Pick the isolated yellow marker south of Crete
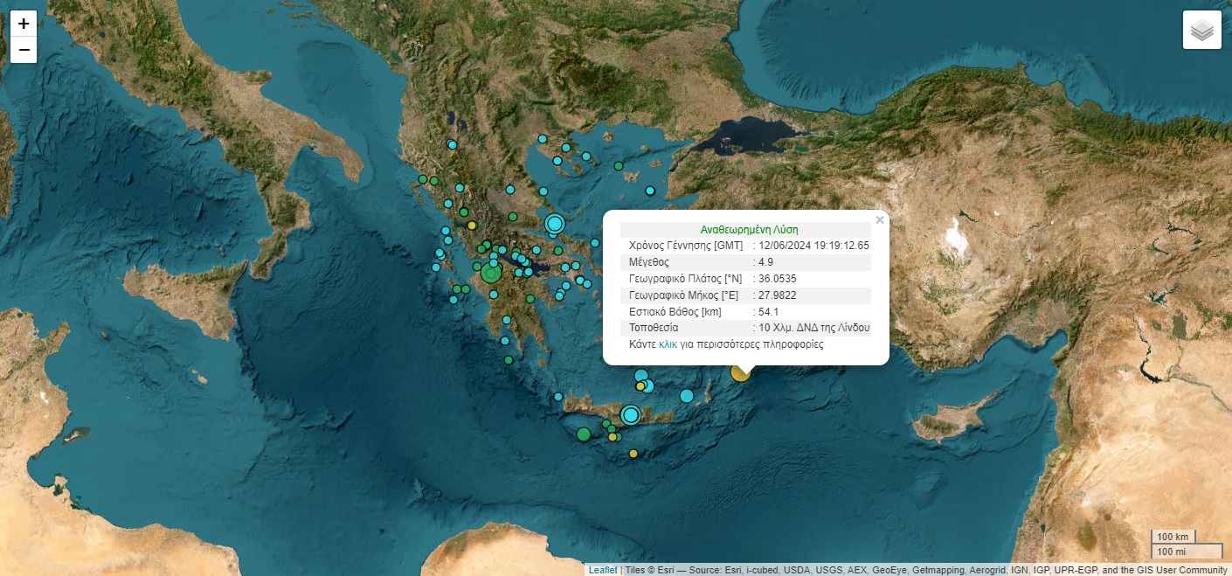The height and width of the screenshot is (576, 1232). 633,453
